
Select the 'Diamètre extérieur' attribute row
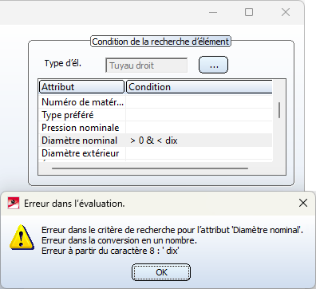click(156, 153)
